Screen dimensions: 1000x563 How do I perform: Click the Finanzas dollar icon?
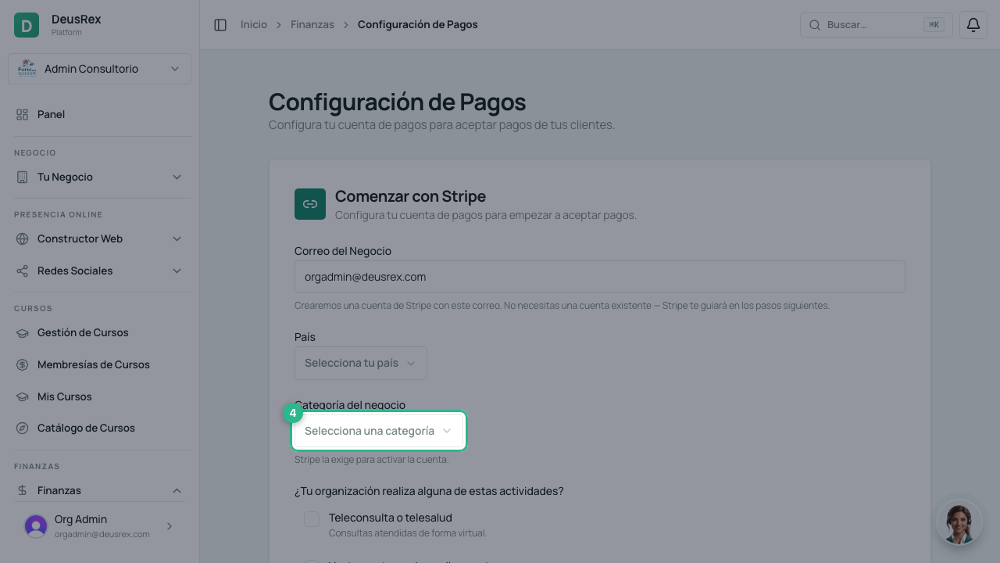click(x=22, y=490)
